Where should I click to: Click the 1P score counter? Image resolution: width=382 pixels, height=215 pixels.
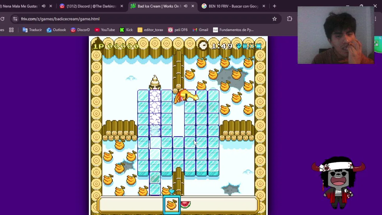116,46
